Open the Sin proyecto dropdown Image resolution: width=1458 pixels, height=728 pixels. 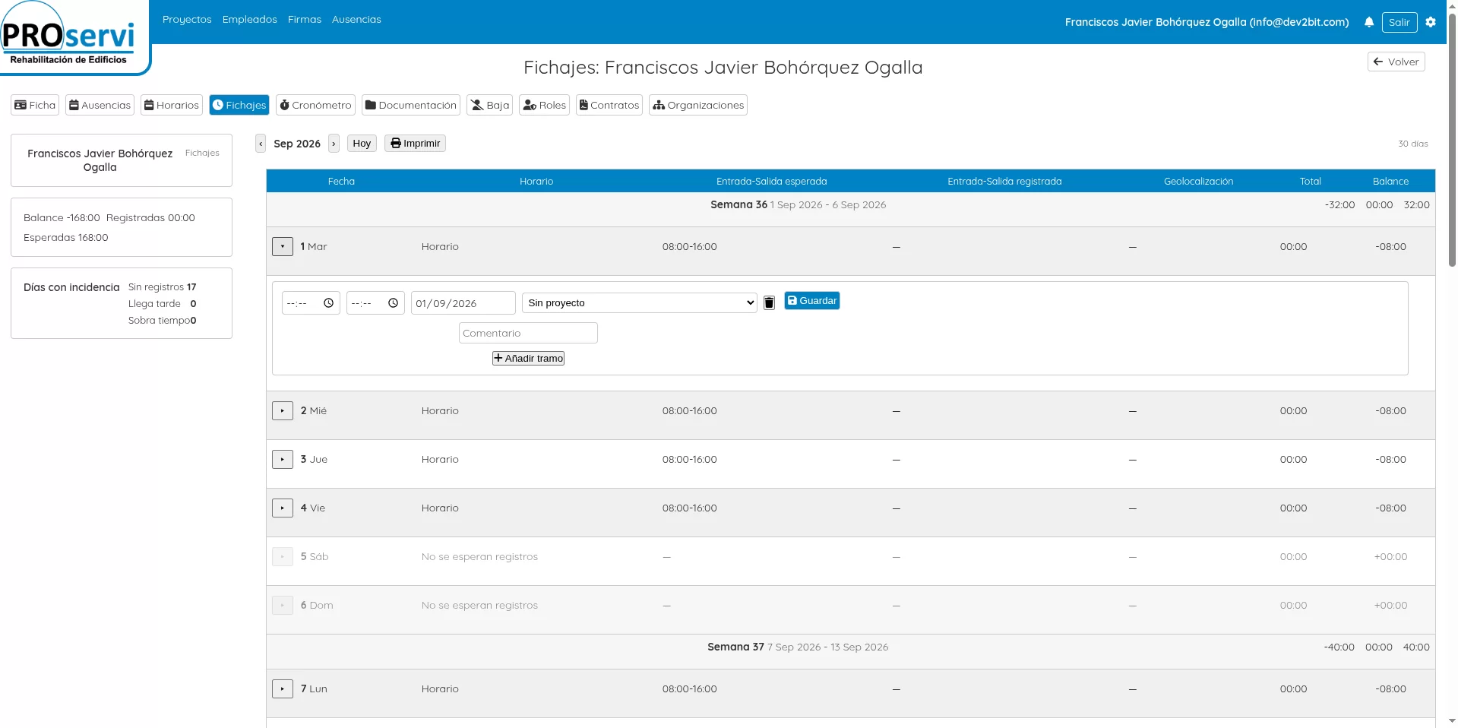tap(640, 302)
